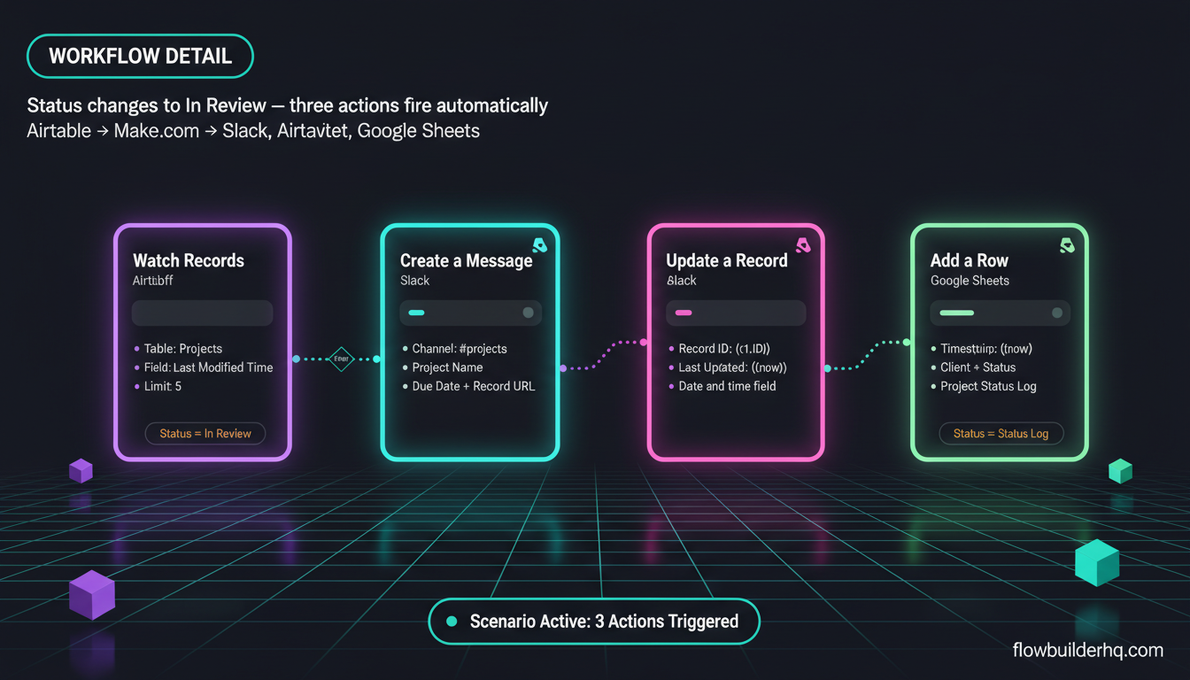Click the Slack subtitle under Create a Message
Screen dimensions: 1190x680
point(414,281)
